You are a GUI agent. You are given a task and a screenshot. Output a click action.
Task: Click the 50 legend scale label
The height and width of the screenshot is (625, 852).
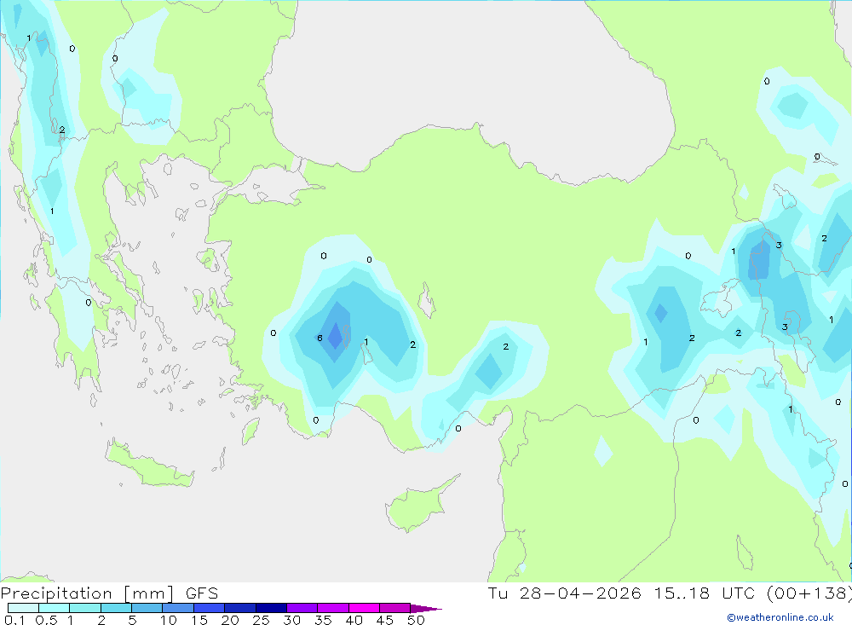click(416, 620)
